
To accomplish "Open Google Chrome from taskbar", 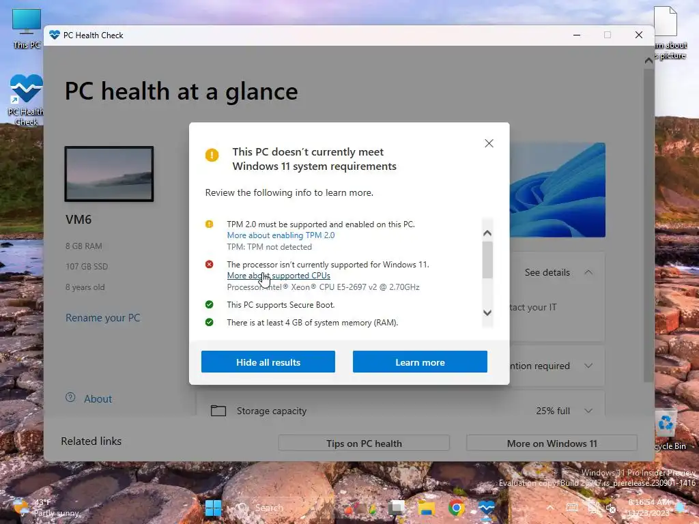I will click(457, 508).
